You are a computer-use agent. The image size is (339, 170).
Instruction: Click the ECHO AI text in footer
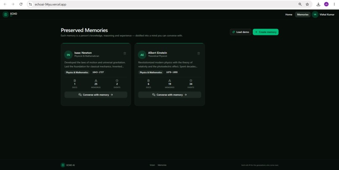(71, 165)
